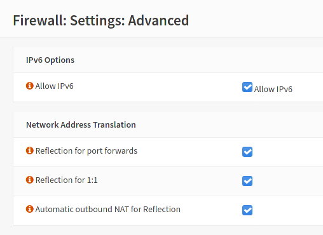Click the Automatic outbound NAT for Reflection label
323x235 pixels.
click(x=108, y=210)
